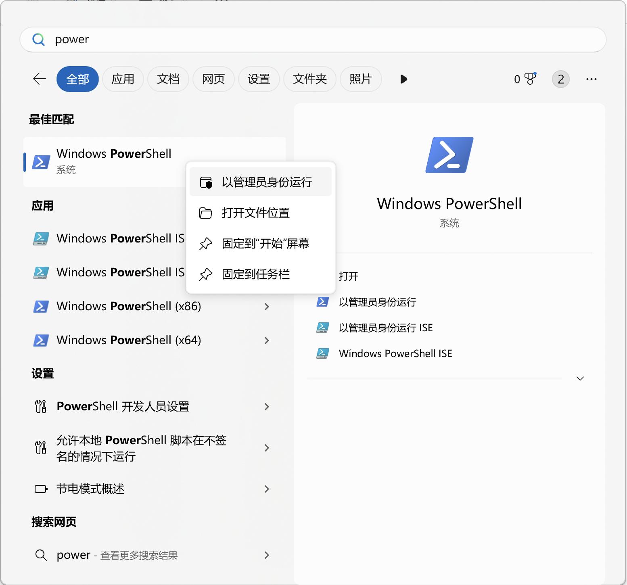This screenshot has width=627, height=585.
Task: Click the Windows PowerShell best match icon
Action: pyautogui.click(x=41, y=162)
